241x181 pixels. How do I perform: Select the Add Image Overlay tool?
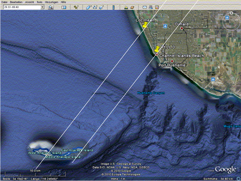point(102,7)
